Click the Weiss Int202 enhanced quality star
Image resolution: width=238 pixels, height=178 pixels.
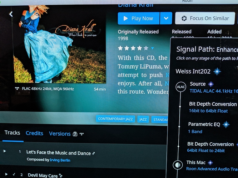tap(217, 71)
